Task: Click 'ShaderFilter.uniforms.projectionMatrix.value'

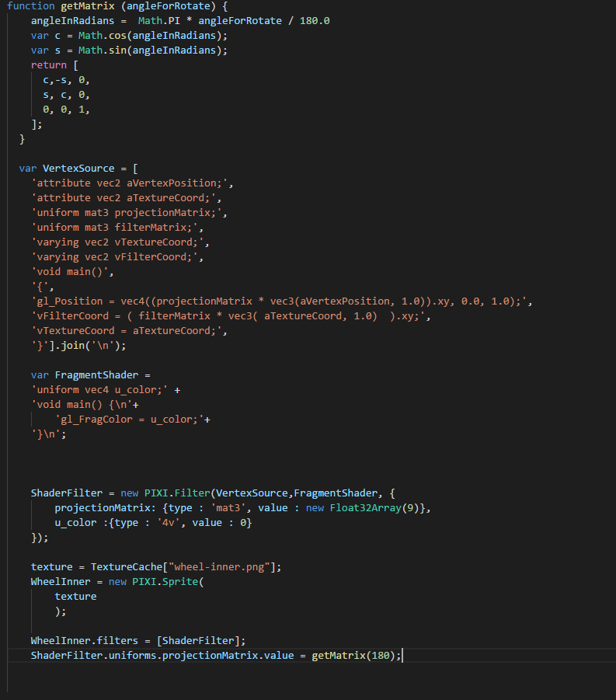Action: tap(162, 656)
